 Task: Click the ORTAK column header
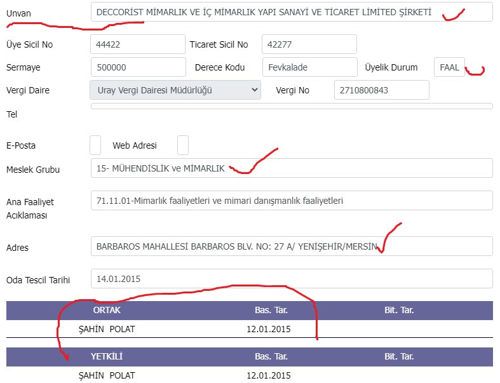[107, 311]
